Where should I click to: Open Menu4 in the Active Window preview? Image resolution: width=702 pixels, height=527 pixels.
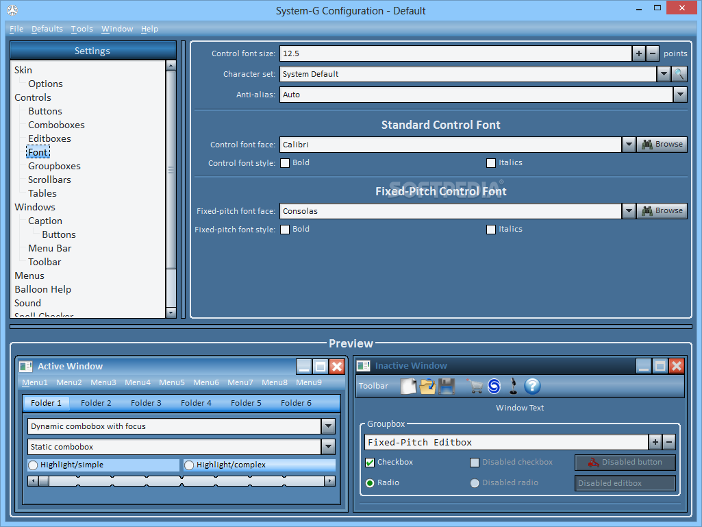point(138,382)
